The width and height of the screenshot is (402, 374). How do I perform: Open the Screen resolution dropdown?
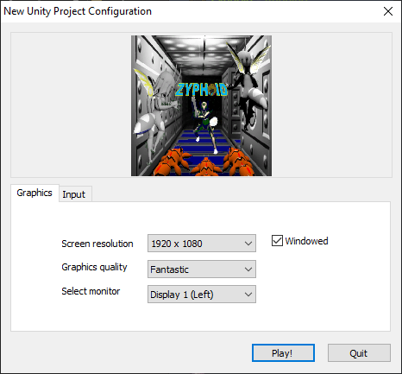202,244
